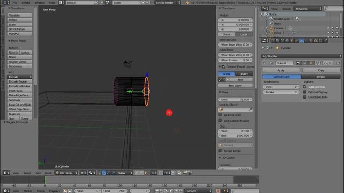
Task: Open the Window menu
Action: coord(39,3)
